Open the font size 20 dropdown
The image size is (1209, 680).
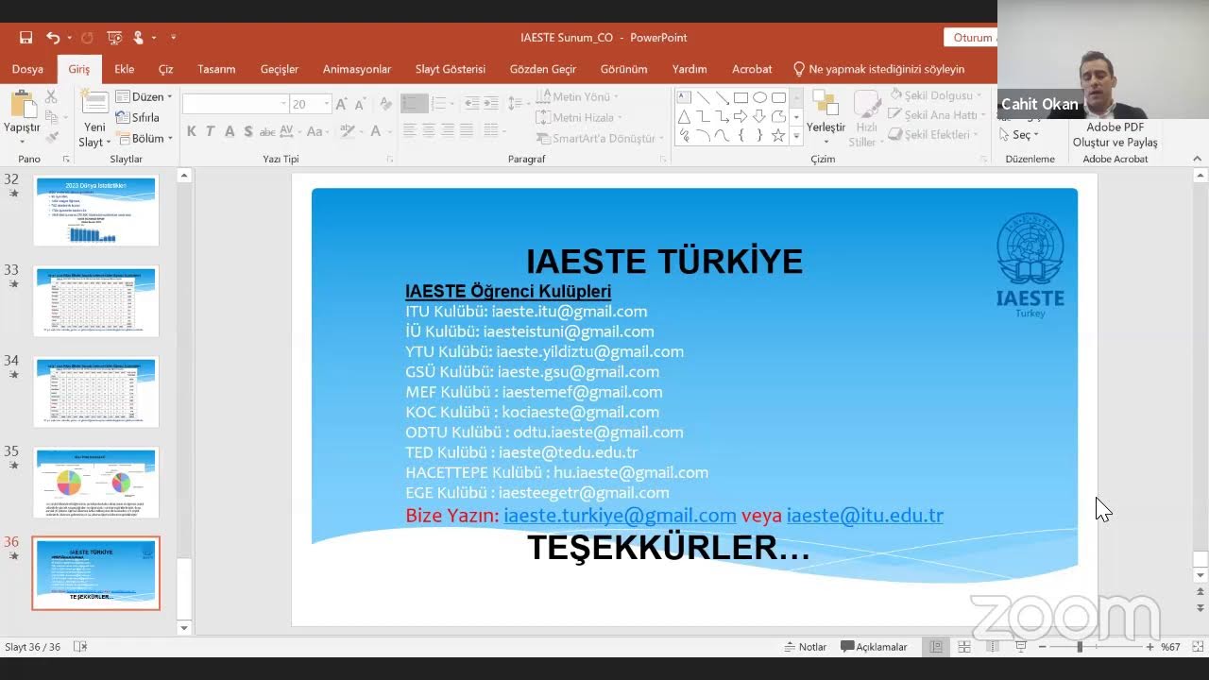coord(310,104)
